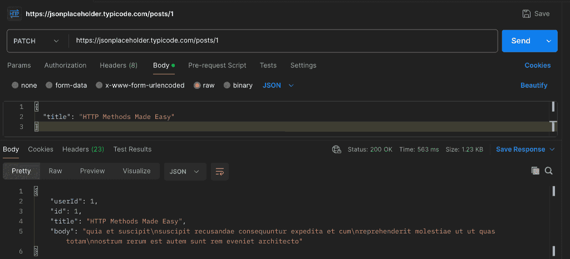Select the none body type radio
The height and width of the screenshot is (259, 570).
coord(15,85)
